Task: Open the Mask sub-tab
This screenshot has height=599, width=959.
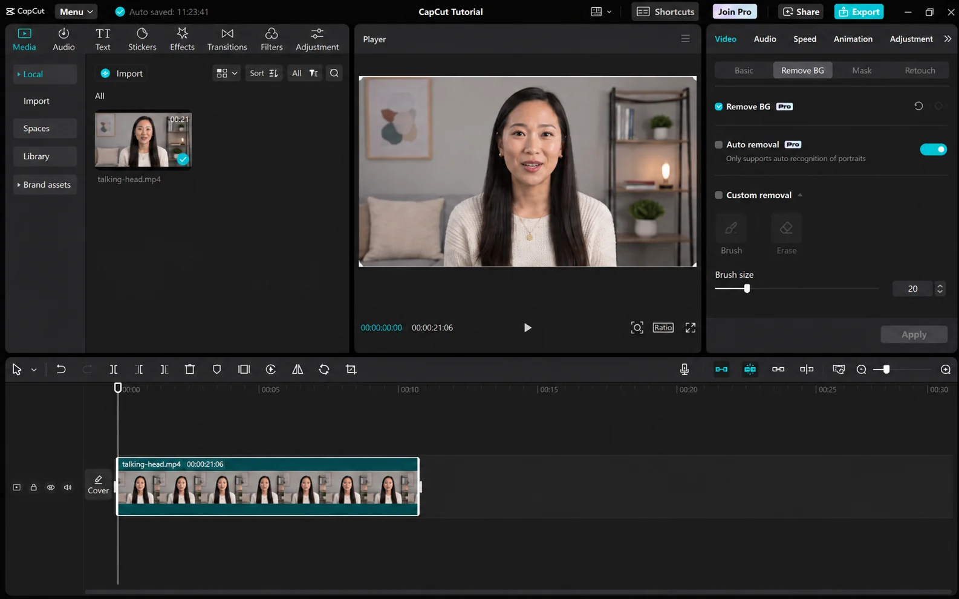Action: [x=862, y=71]
